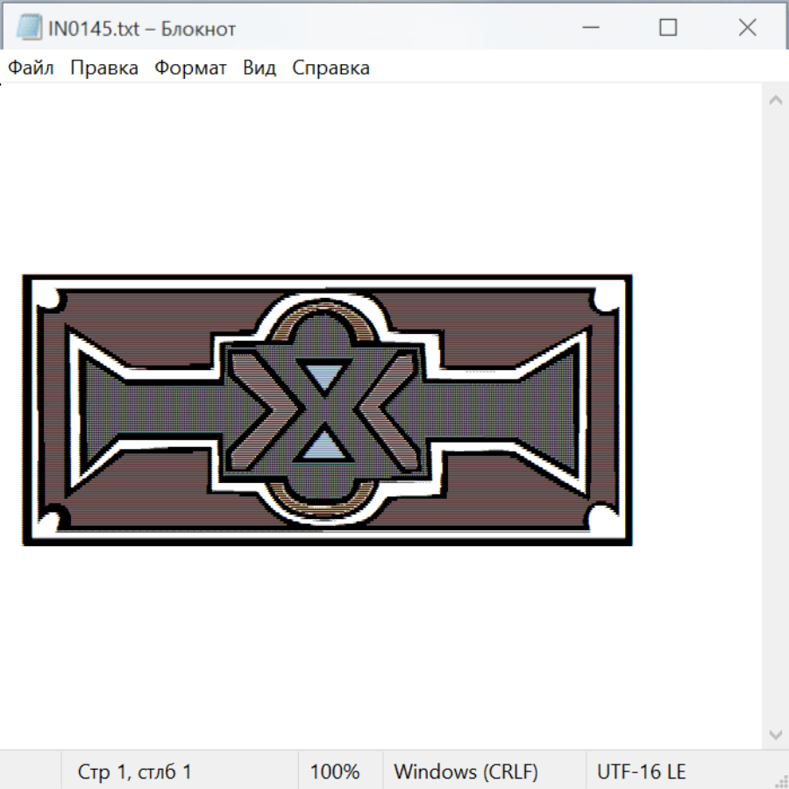Click the Windows (CRLF) status bar field
Screen dimensions: 789x789
click(466, 772)
